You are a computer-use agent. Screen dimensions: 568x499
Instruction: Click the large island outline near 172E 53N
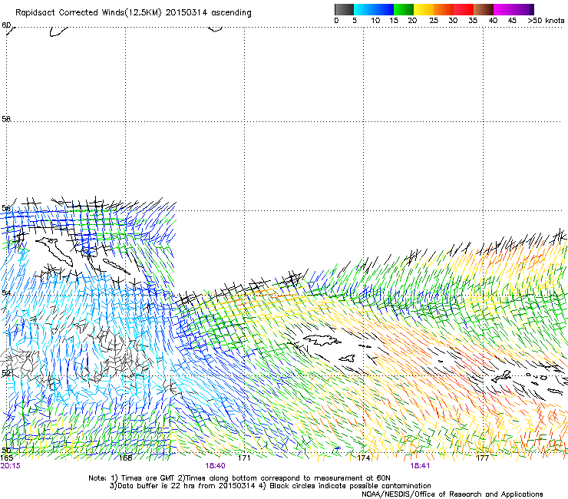tap(322, 340)
